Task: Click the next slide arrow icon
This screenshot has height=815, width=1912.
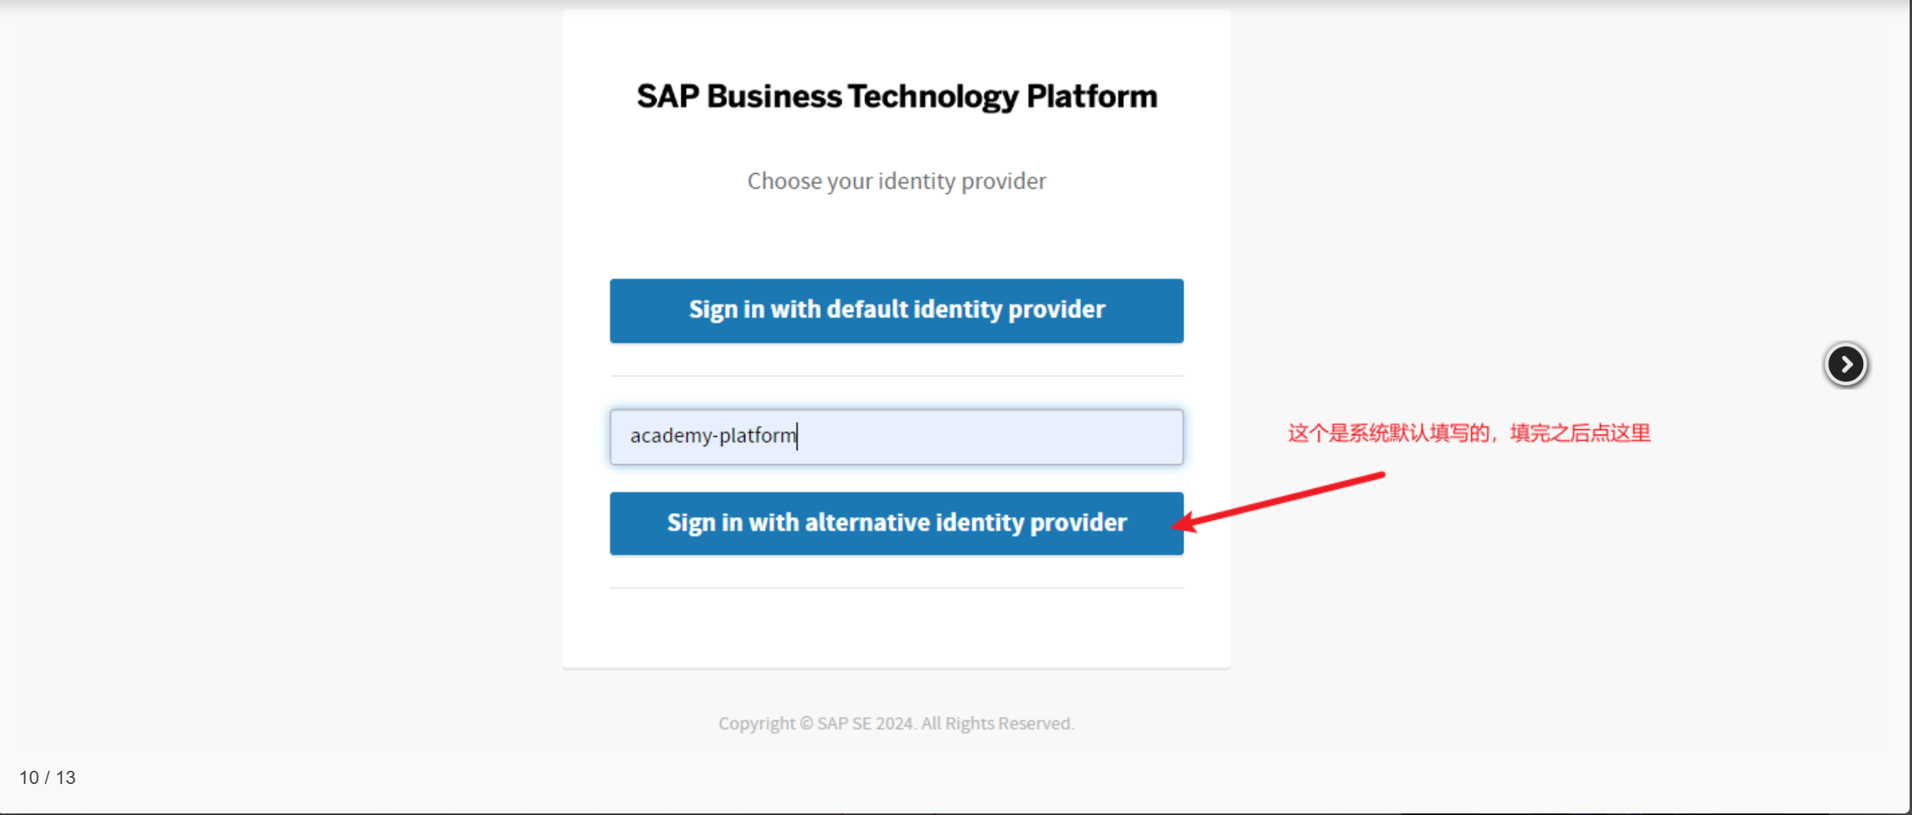Action: point(1845,364)
